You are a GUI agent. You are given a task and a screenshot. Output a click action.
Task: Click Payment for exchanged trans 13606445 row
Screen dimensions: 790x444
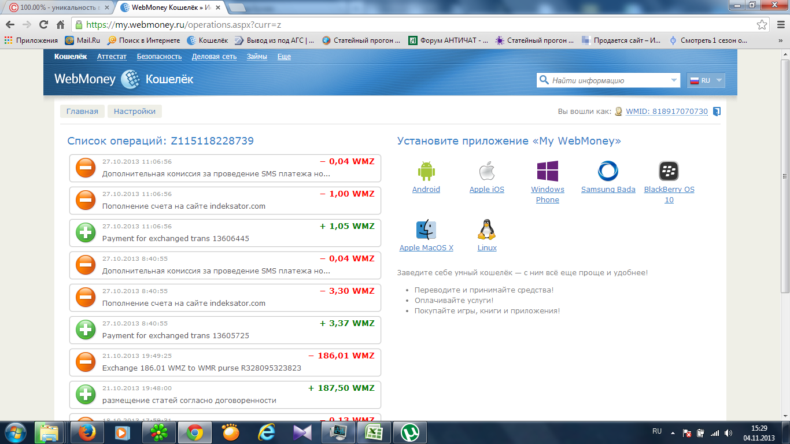pos(225,232)
